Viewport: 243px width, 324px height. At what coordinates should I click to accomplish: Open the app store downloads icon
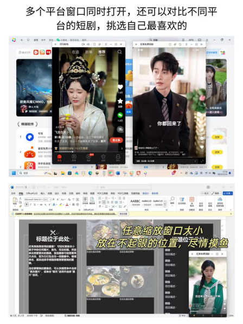(207, 40)
